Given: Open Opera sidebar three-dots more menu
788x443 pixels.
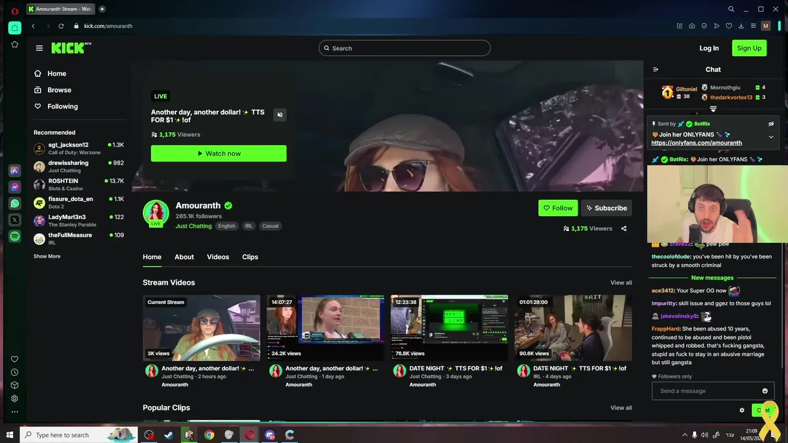Looking at the screenshot, I should coord(15,412).
